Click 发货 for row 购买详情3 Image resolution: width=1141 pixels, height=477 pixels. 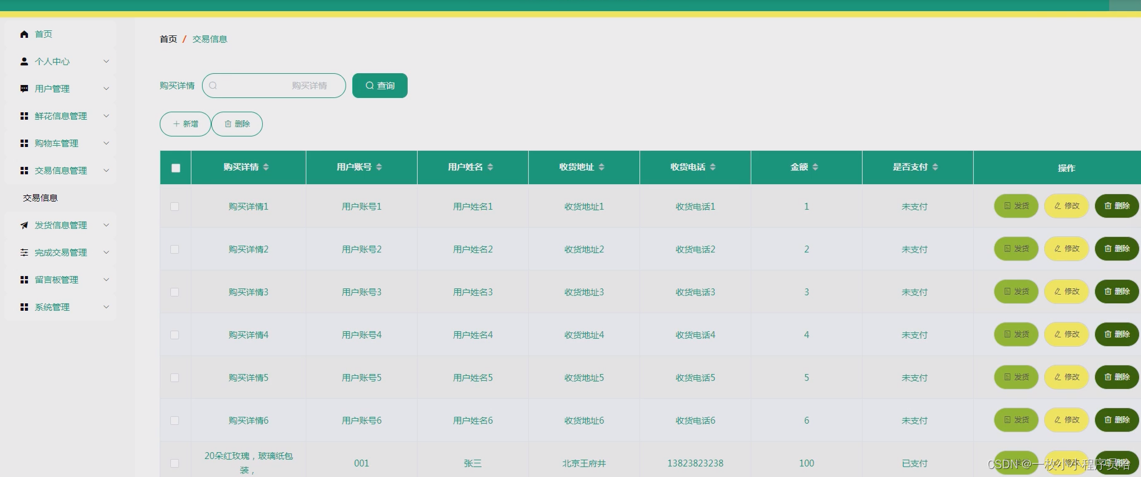coord(1017,292)
